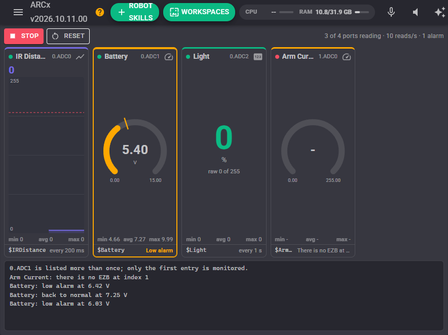
Task: Click the Arm Current red status dot
Action: coord(277,57)
